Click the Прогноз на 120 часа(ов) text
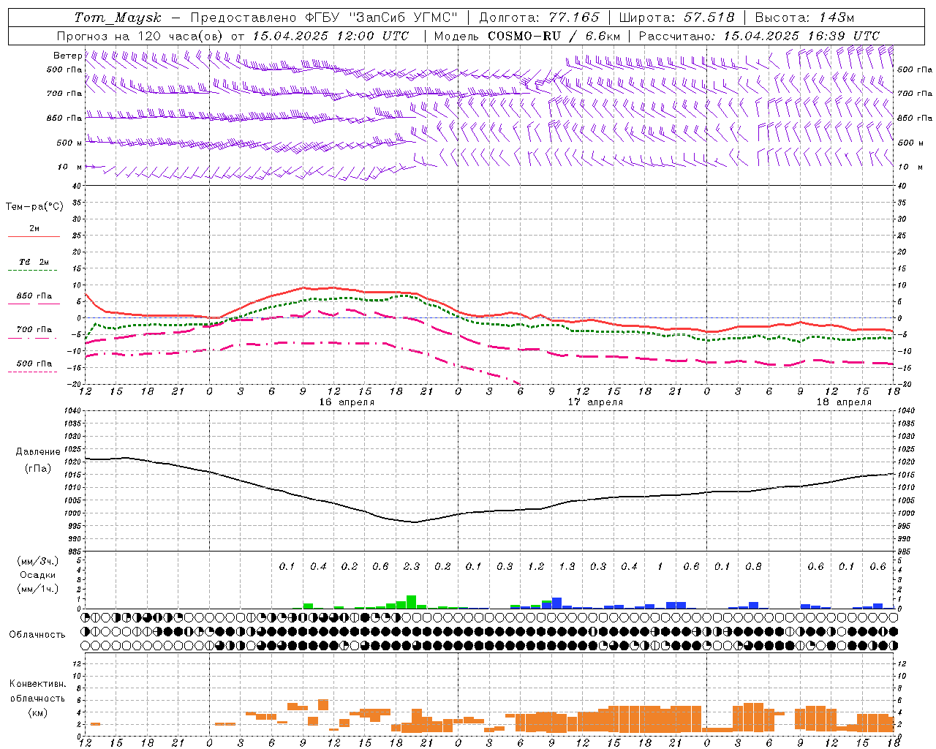Image resolution: width=936 pixels, height=749 pixels. (x=140, y=35)
